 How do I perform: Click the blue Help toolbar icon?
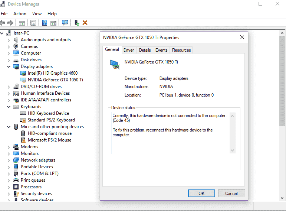point(45,23)
